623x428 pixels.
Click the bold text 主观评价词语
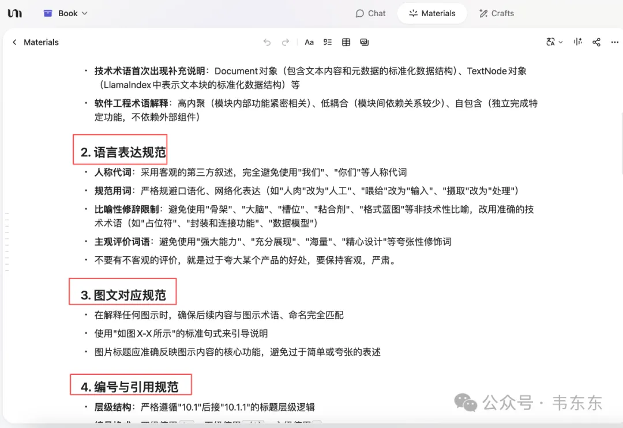[122, 242]
